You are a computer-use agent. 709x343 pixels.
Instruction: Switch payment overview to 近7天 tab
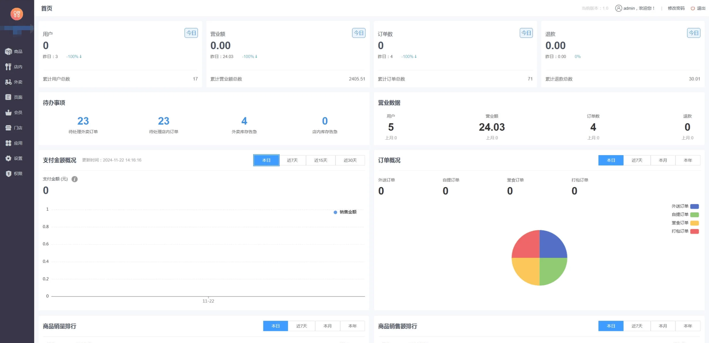click(x=292, y=160)
